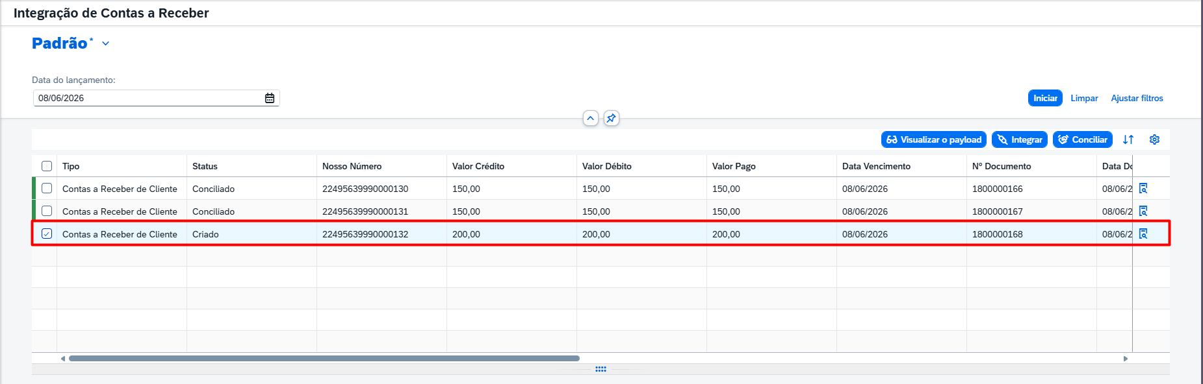The height and width of the screenshot is (384, 1203).
Task: Open the date picker calendar icon
Action: point(270,98)
